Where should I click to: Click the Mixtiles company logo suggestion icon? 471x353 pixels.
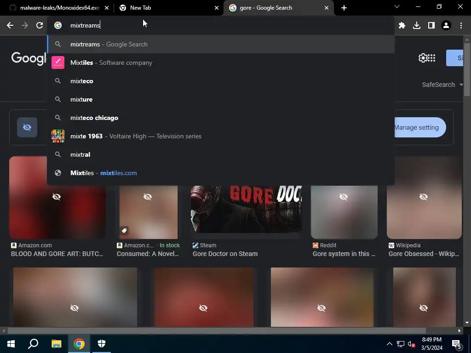click(x=58, y=63)
